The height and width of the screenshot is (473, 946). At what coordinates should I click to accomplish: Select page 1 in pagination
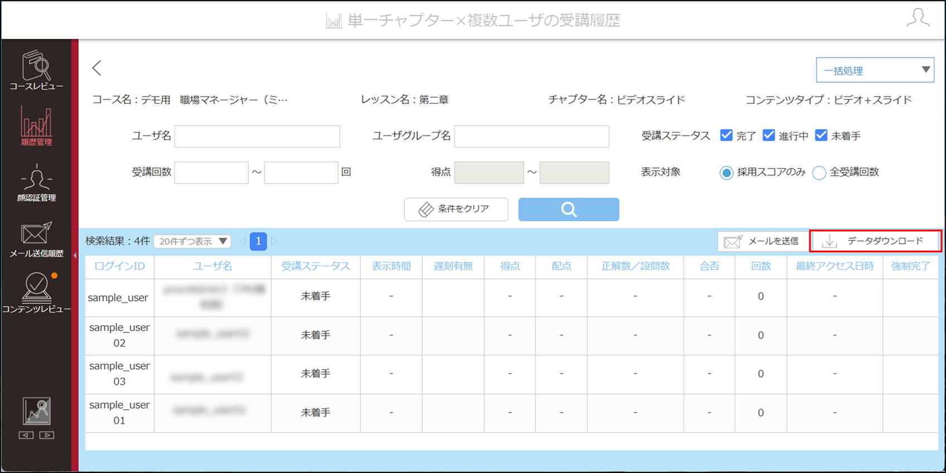coord(258,241)
